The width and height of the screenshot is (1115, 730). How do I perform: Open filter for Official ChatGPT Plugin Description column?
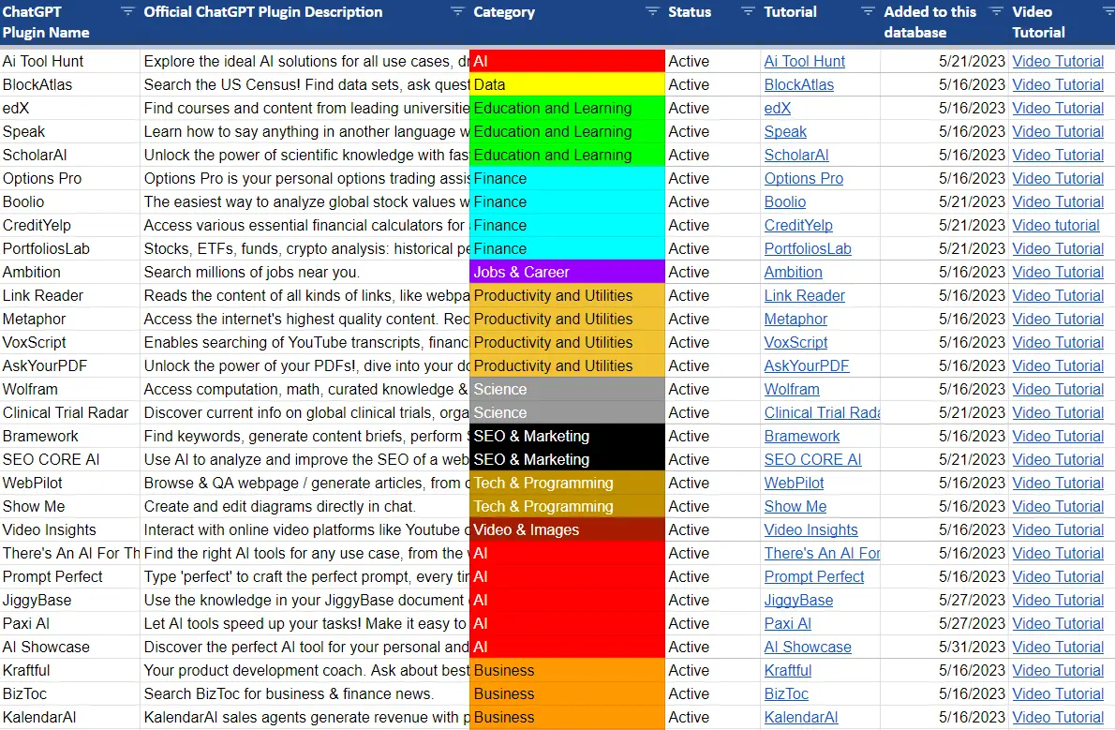click(457, 11)
